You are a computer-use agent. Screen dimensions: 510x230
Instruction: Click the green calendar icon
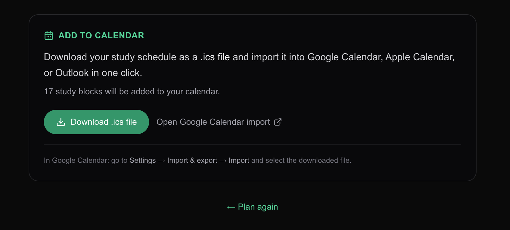click(x=49, y=36)
